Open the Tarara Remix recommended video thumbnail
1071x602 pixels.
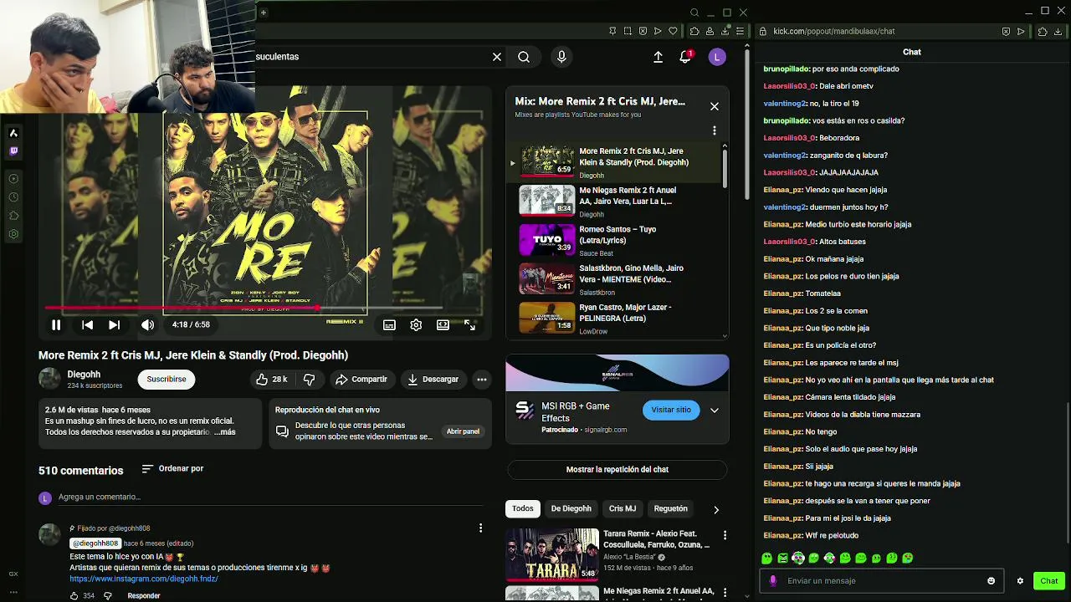[x=552, y=554]
